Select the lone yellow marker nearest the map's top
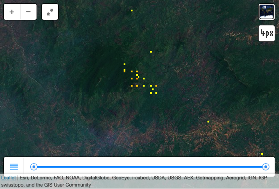Image resolution: width=279 pixels, height=189 pixels. [x=132, y=10]
